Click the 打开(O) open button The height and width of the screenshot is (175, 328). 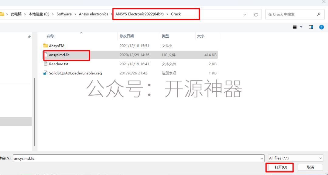click(x=281, y=167)
